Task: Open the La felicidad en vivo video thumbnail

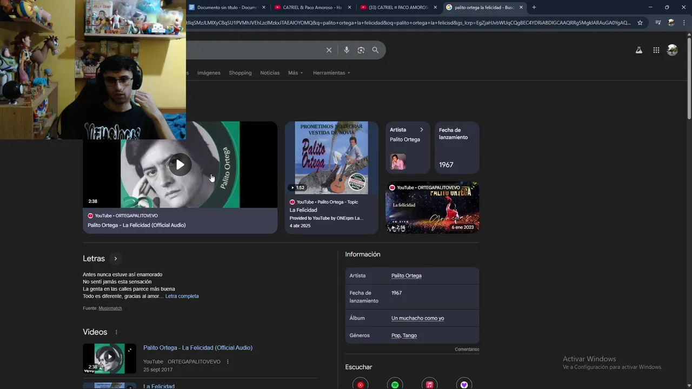Action: (432, 207)
